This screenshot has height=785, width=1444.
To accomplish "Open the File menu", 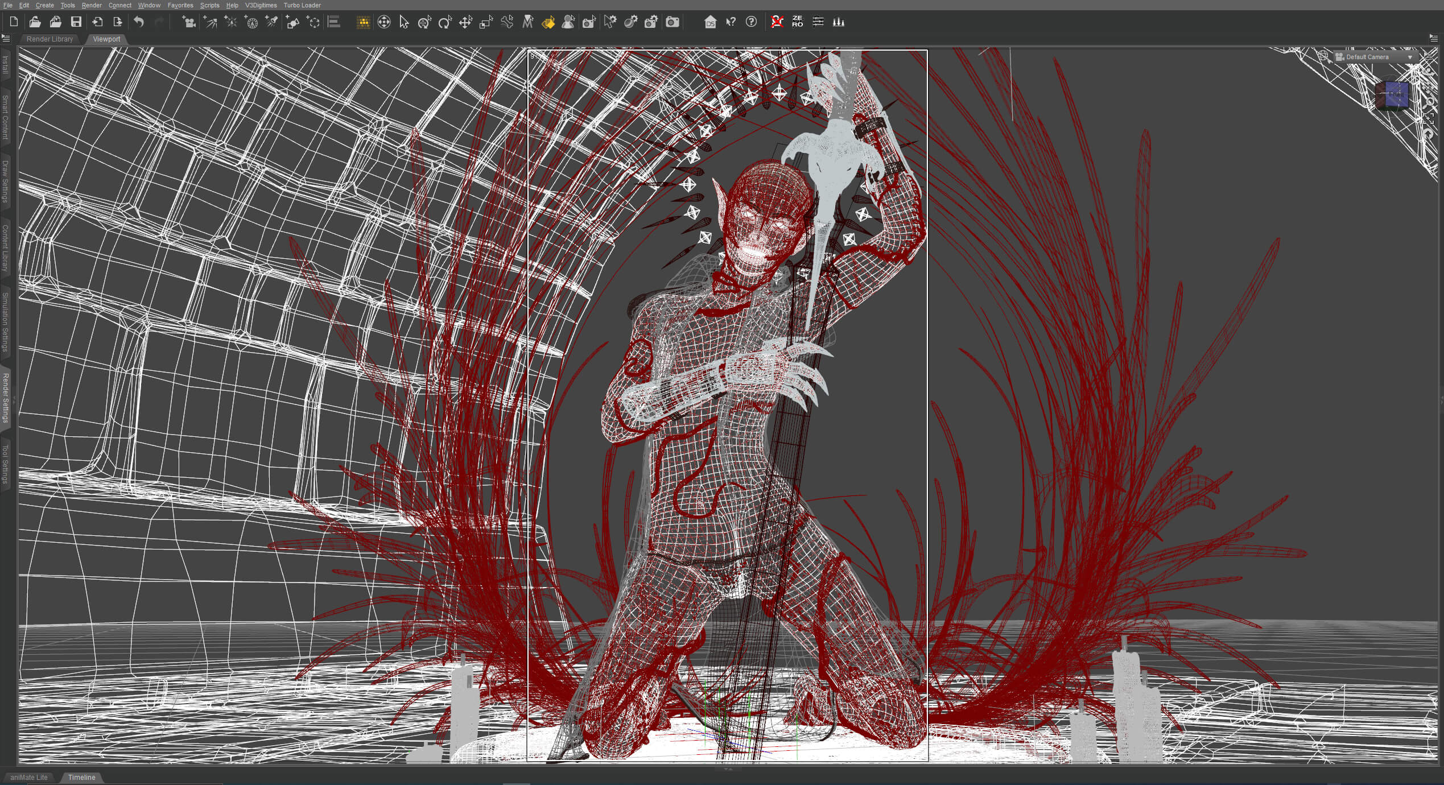I will tap(8, 5).
